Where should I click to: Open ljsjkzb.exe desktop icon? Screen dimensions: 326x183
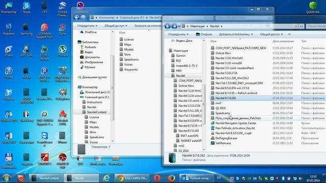313,8
